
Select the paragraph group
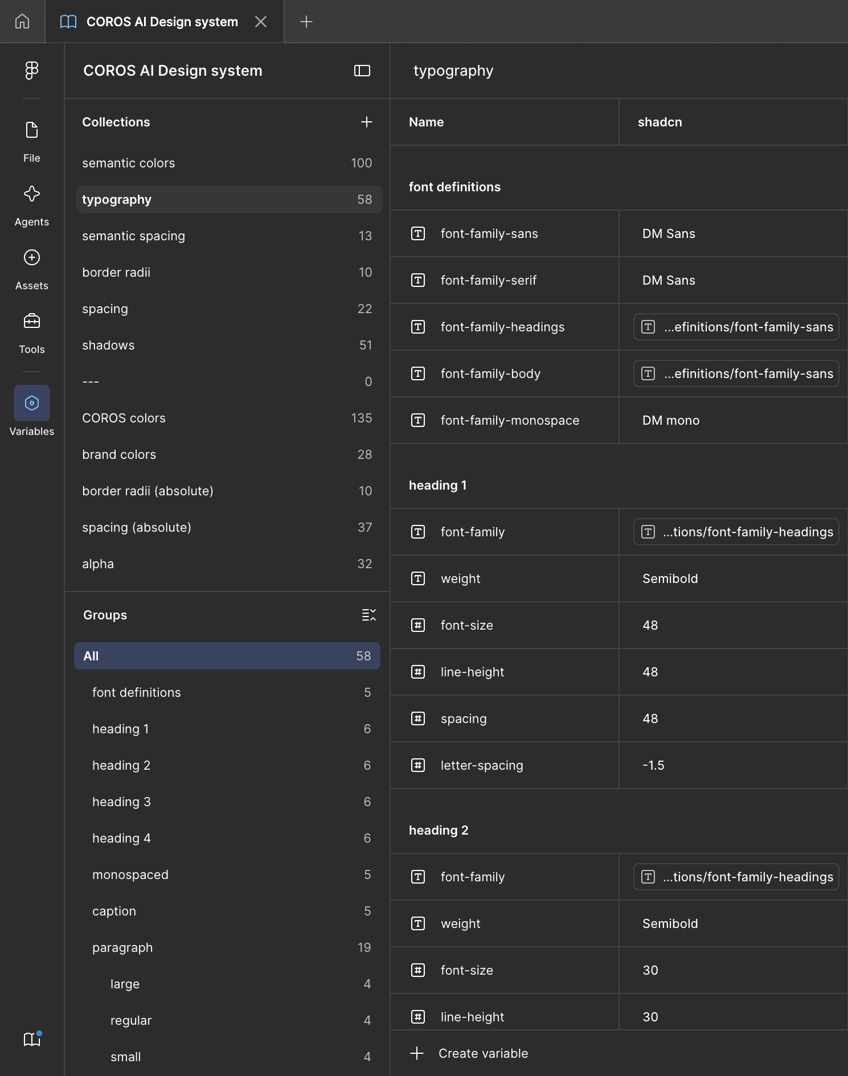227,947
